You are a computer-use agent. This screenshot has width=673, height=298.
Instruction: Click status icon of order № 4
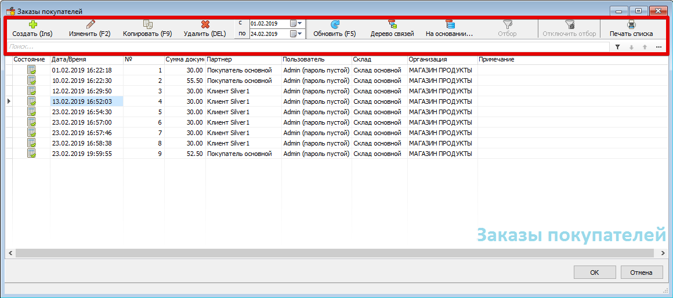point(31,101)
